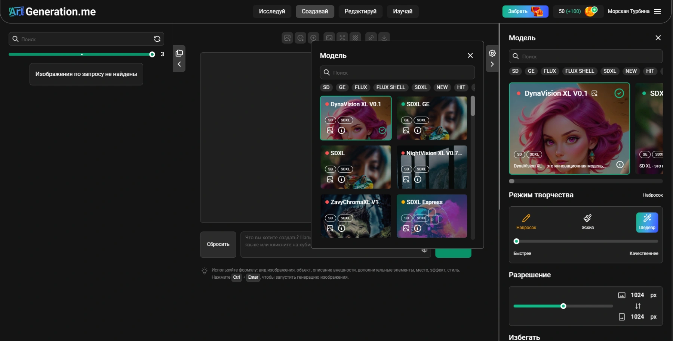Screen dimensions: 673x341
Task: Open the Исследуй section
Action: pos(272,11)
